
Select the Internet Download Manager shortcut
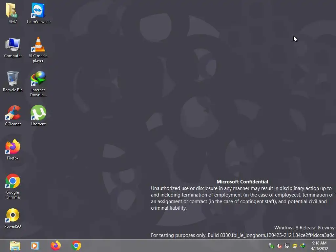38,84
